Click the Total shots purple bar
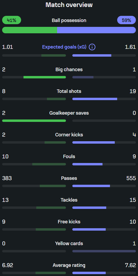 (95, 99)
